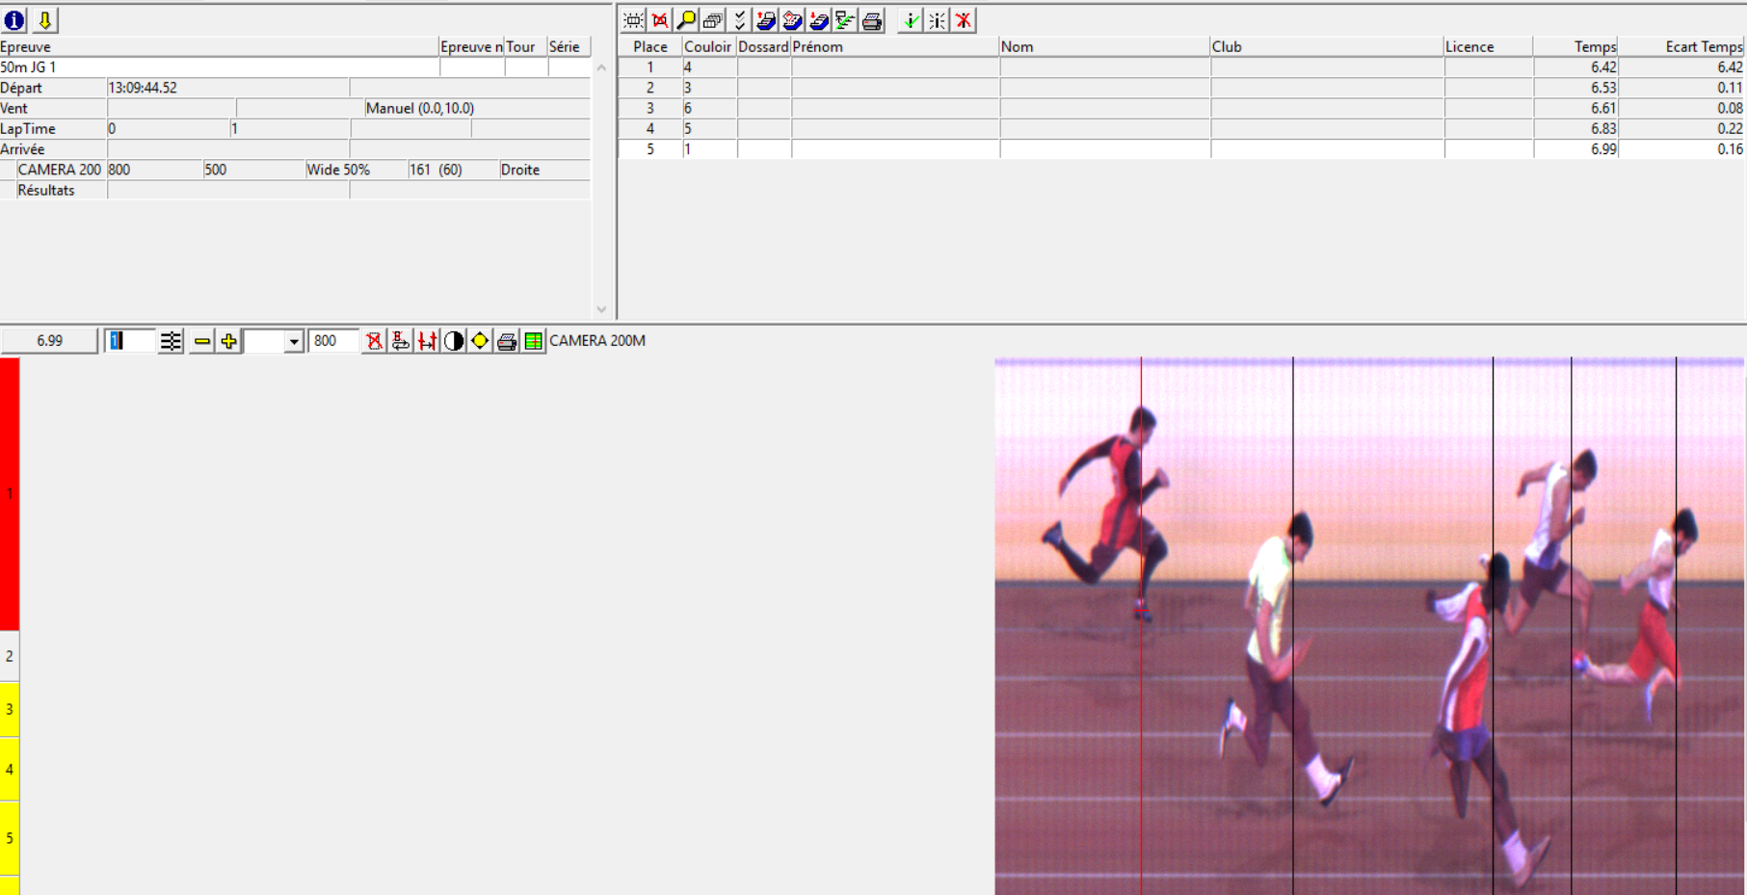Viewport: 1747px width, 895px height.
Task: Click the Arrivée row label
Action: pos(23,149)
